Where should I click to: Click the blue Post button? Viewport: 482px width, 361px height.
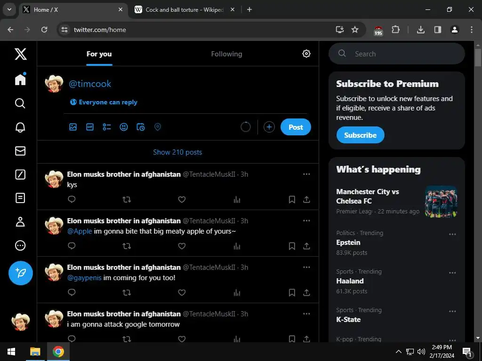click(296, 127)
